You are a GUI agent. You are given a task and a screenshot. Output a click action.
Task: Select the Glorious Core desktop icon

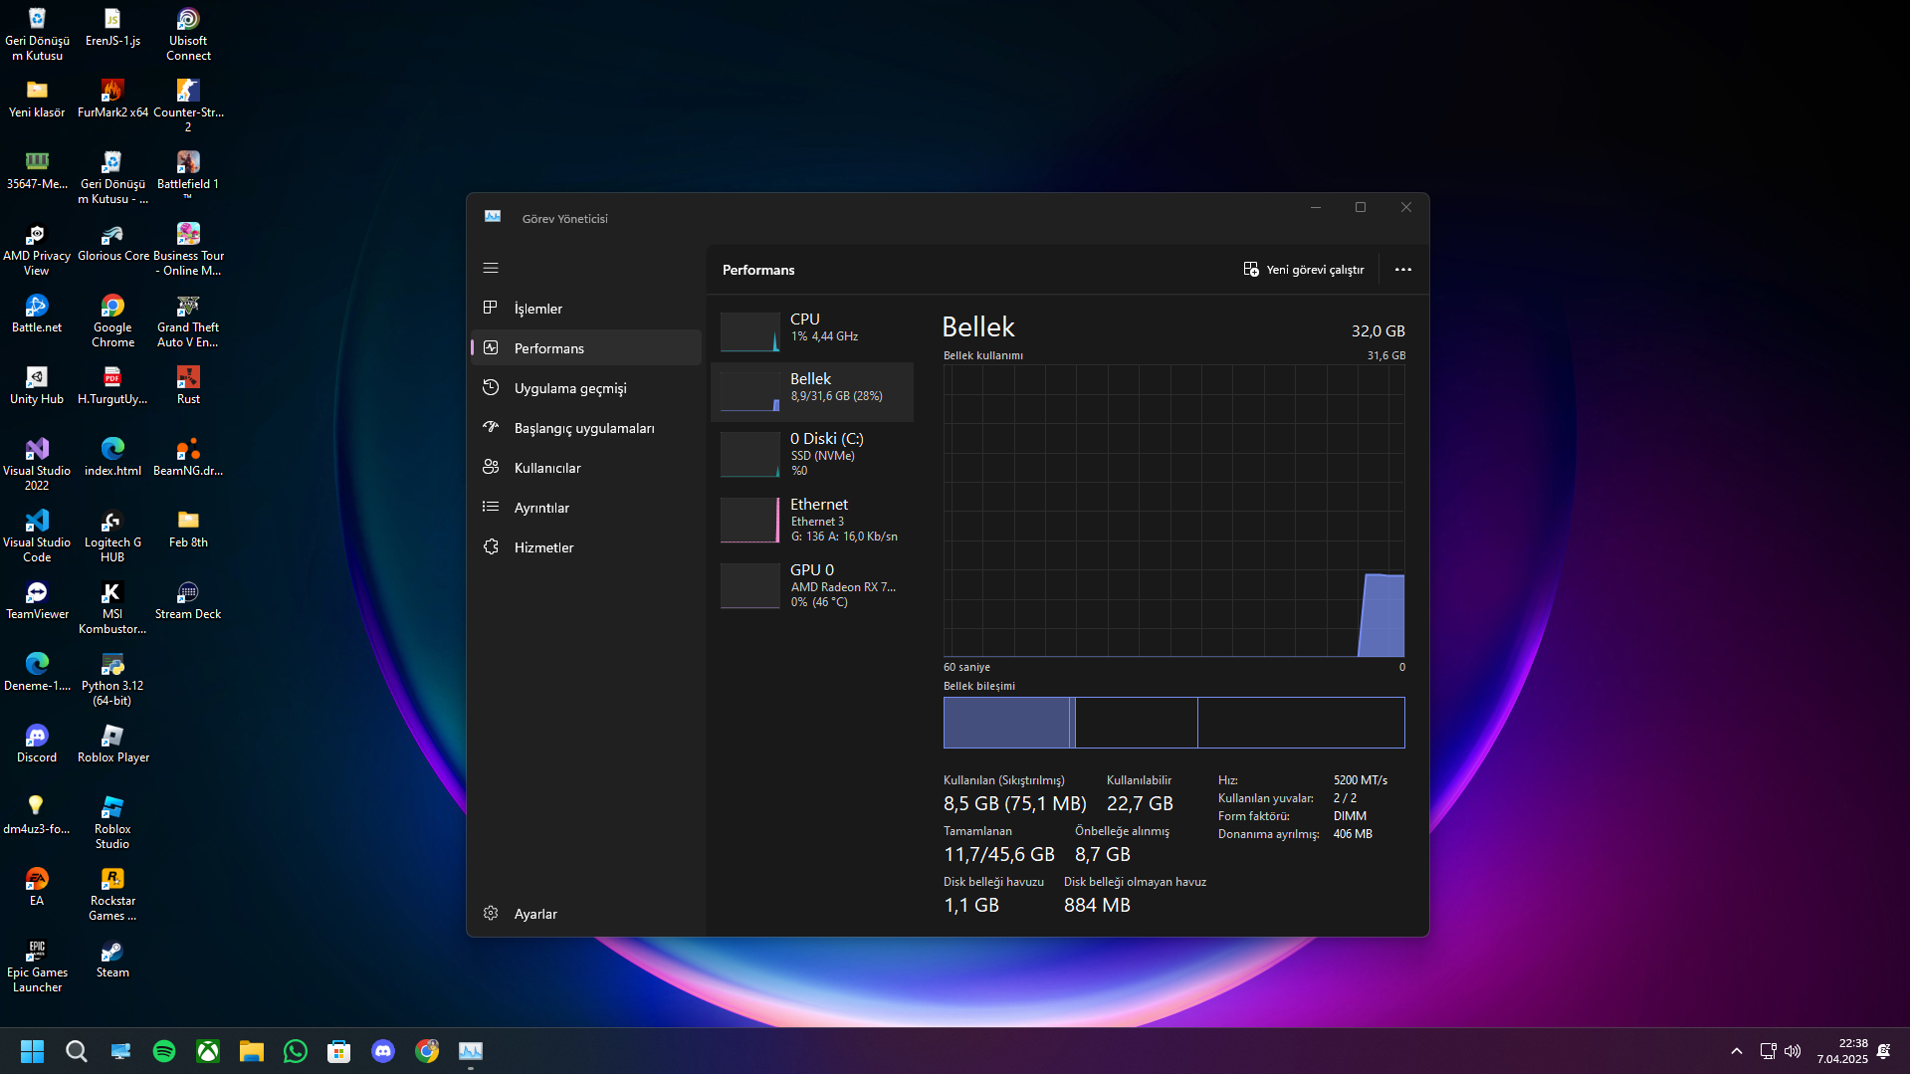tap(112, 242)
